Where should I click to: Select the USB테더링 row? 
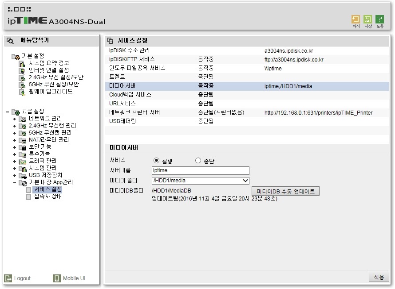247,121
